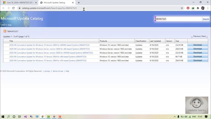The width and height of the screenshot is (211, 119).
Task: Open Windows 10 ARM64-based update link
Action: (49, 45)
